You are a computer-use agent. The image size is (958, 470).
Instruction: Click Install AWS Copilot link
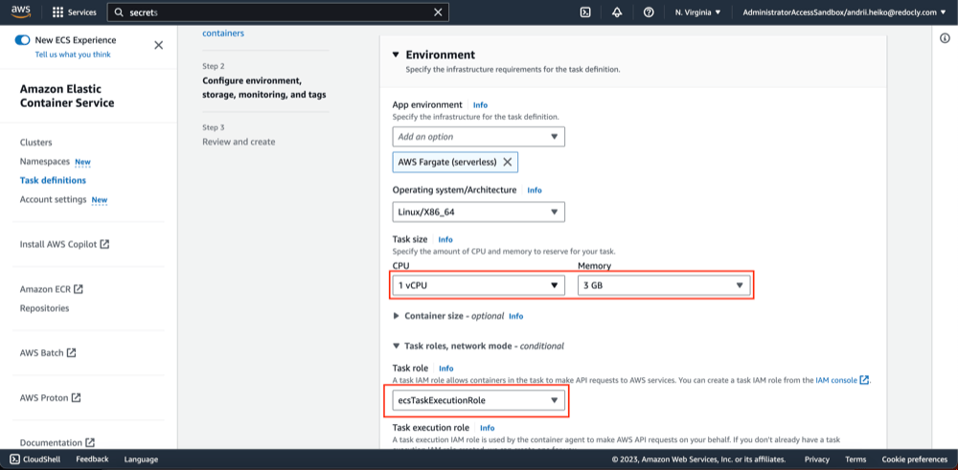click(58, 244)
